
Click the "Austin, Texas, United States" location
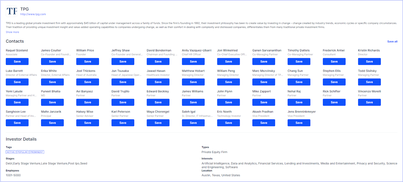tap(221, 175)
